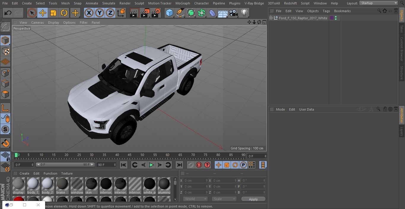Toggle the Enable Snap magnet icon
The width and height of the screenshot is (405, 209).
coord(5,143)
